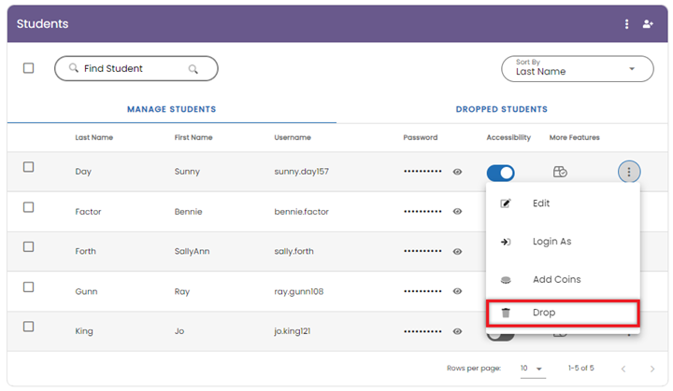Click into the Find Student search field
This screenshot has height=391, width=673.
click(x=136, y=69)
